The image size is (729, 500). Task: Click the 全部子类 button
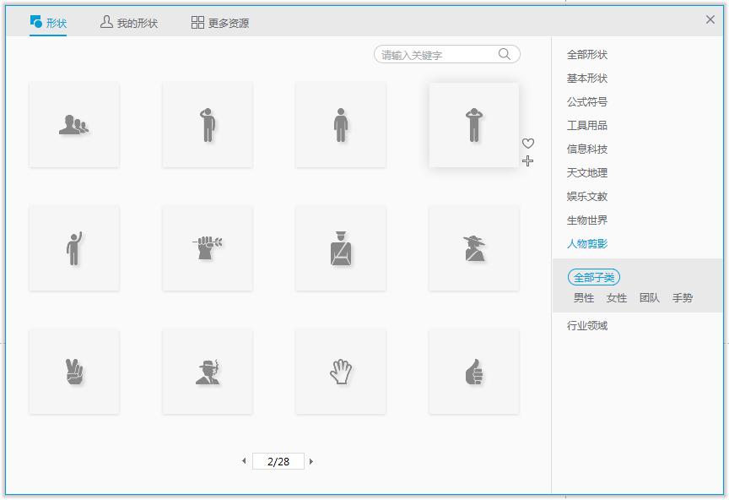(x=594, y=276)
